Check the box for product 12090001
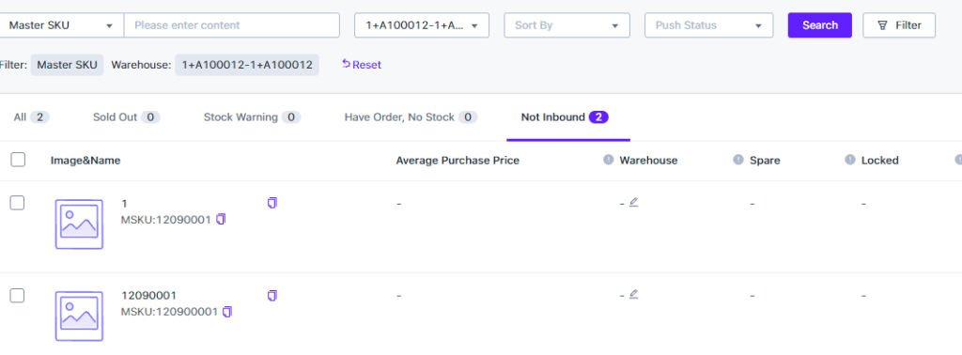 (17, 296)
